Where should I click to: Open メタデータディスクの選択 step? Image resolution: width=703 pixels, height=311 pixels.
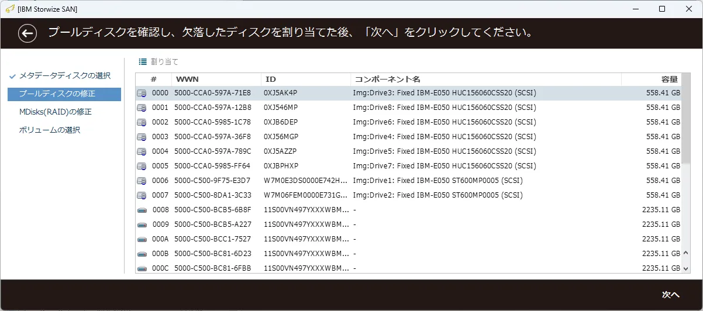pos(64,76)
